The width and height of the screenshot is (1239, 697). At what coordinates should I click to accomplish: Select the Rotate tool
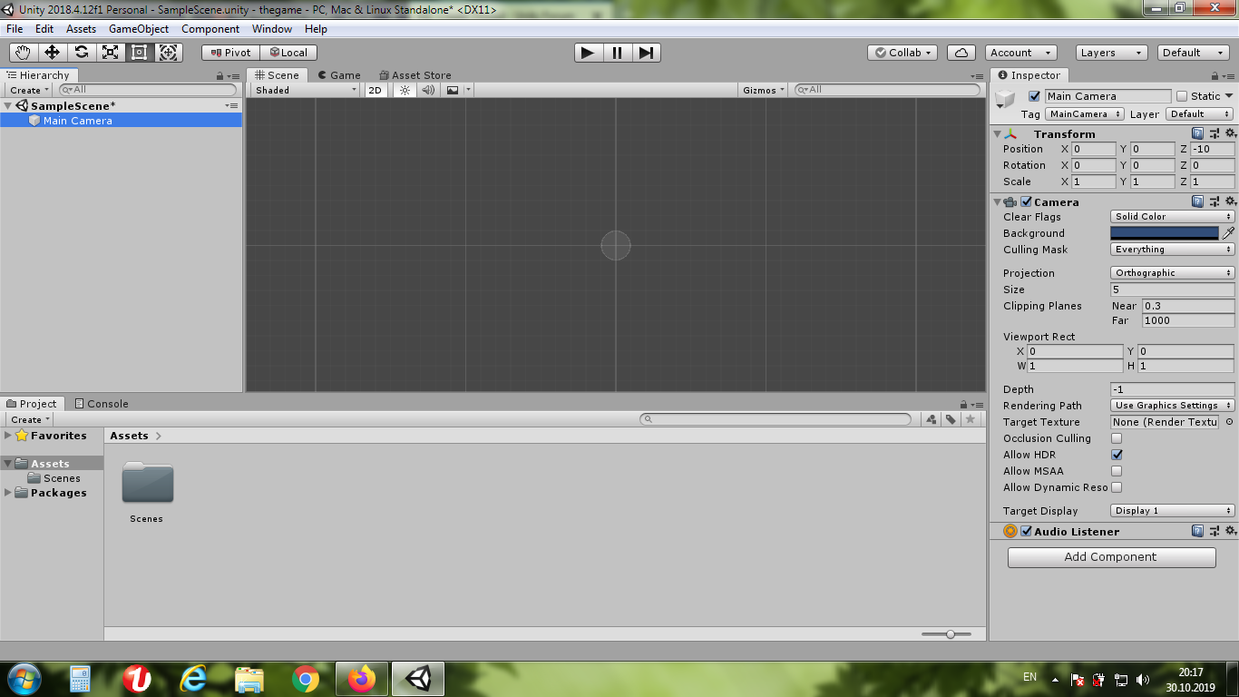pyautogui.click(x=82, y=53)
